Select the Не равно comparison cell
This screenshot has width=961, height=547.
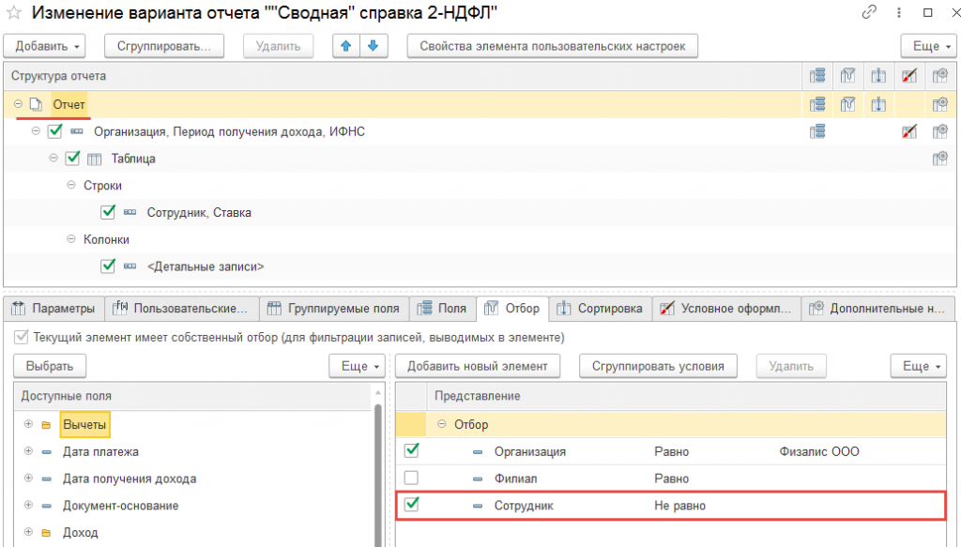[x=679, y=506]
